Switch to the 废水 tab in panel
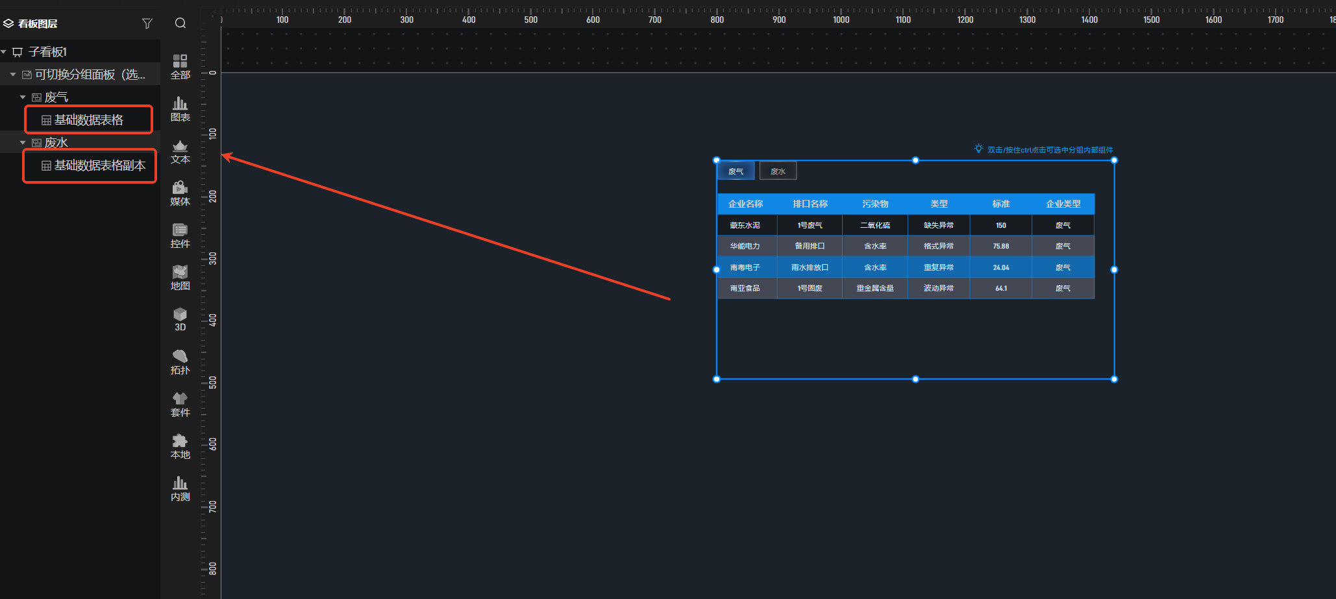 (x=778, y=171)
